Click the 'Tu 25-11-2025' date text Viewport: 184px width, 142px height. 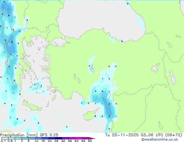pyautogui.click(x=122, y=135)
